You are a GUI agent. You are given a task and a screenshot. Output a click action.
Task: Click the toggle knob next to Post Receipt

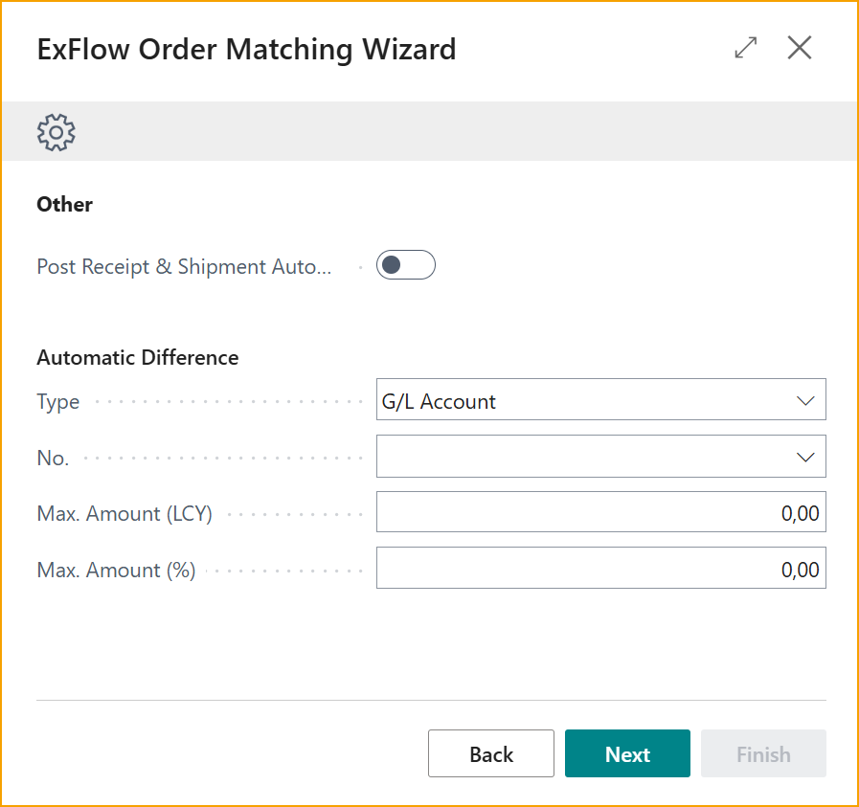[393, 264]
